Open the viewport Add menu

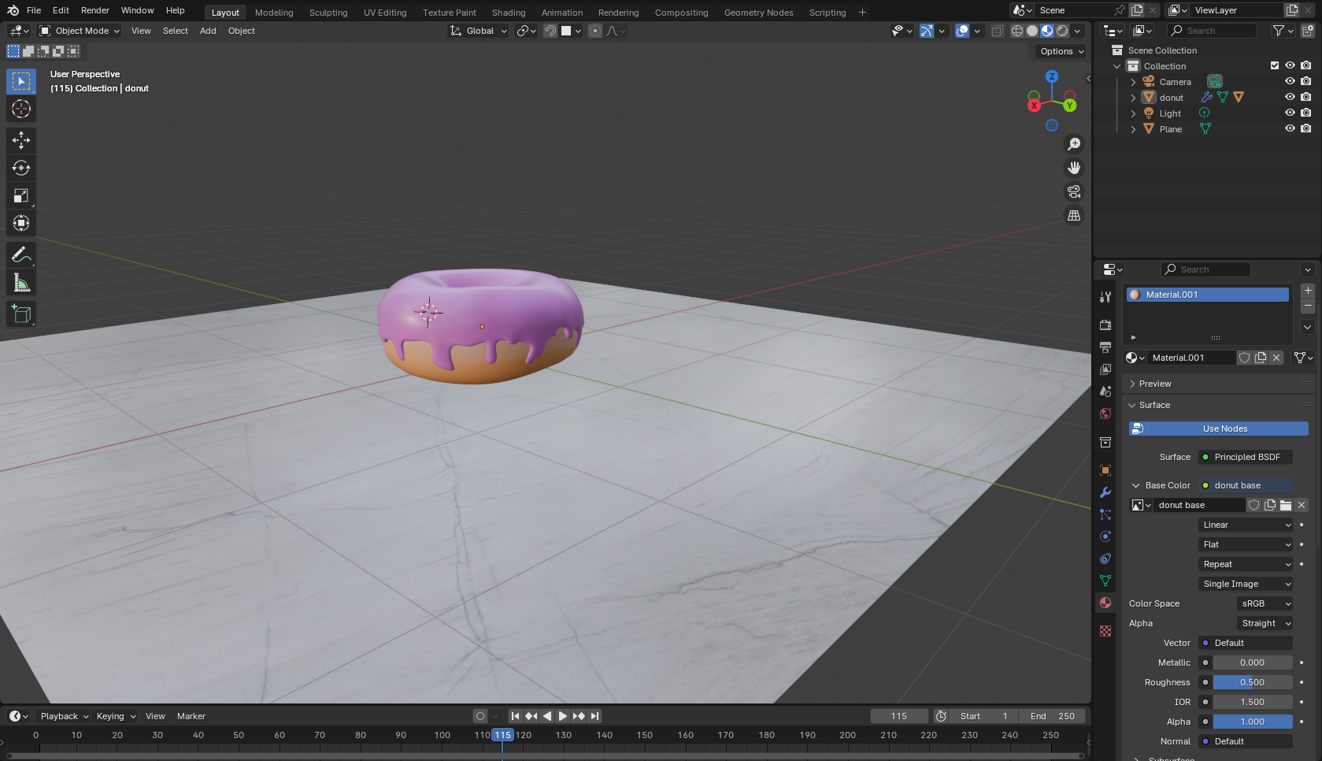(x=208, y=31)
